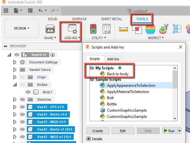Open the change parameters table icon
The width and height of the screenshot is (190, 143).
(x=106, y=29)
